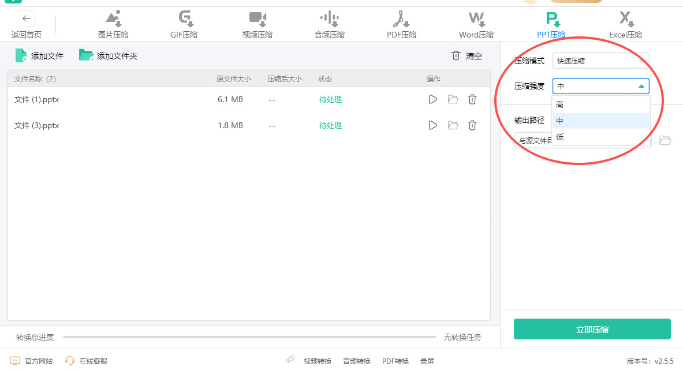
Task: Collapse the 压缩强度 dropdown showing 中
Action: [600, 86]
